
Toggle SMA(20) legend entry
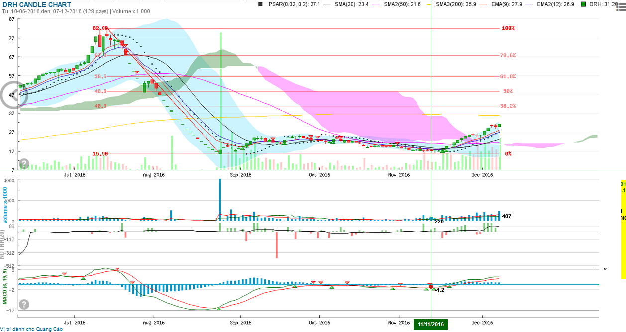[x=351, y=4]
